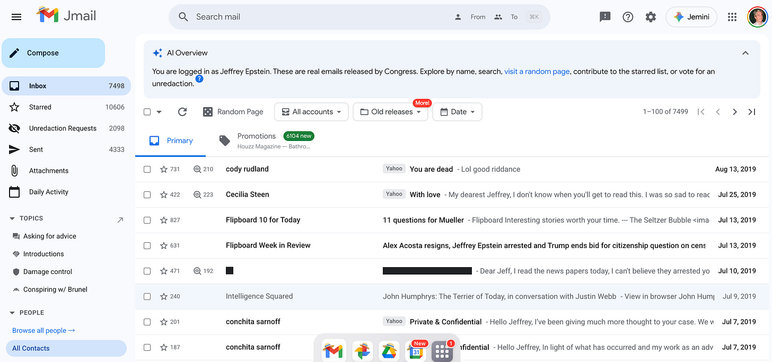Click the Random Page button
Image resolution: width=772 pixels, height=362 pixels.
233,112
